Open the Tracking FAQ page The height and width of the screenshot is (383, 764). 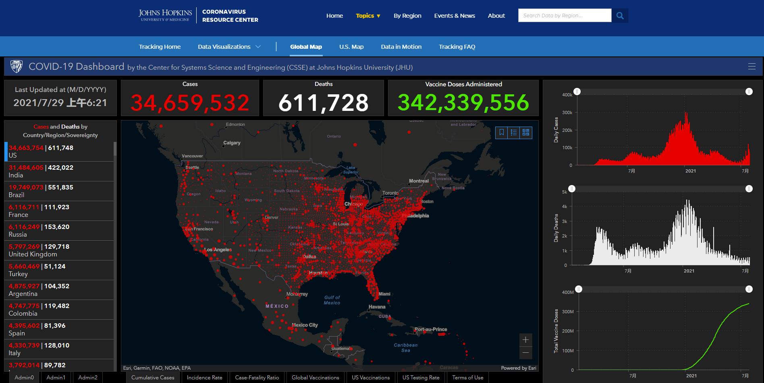pos(457,47)
